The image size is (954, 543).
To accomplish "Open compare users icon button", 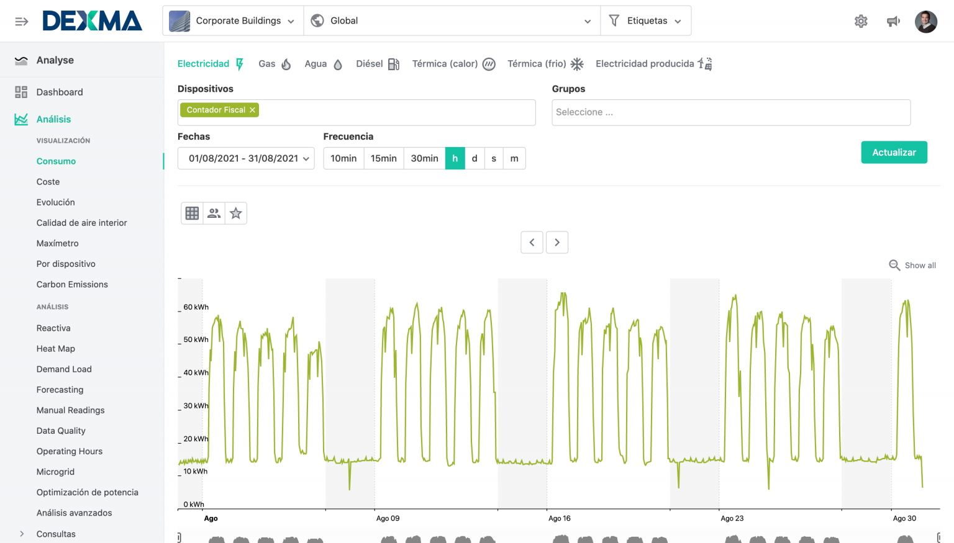I will point(214,213).
